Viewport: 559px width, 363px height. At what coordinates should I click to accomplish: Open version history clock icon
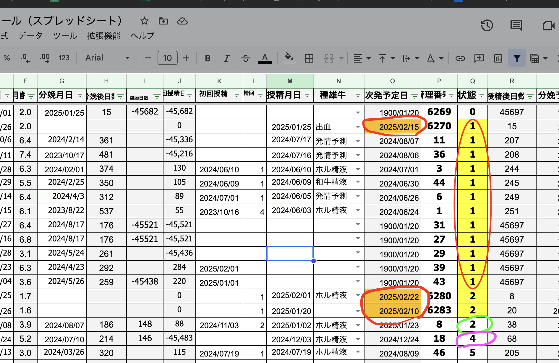[x=487, y=26]
